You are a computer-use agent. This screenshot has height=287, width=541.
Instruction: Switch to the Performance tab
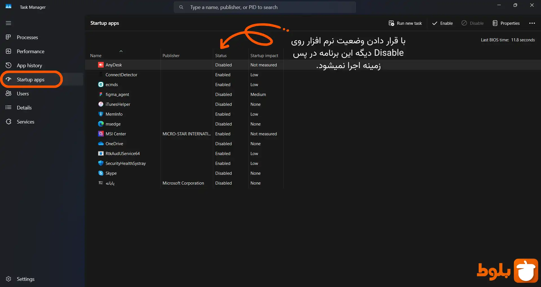pyautogui.click(x=30, y=51)
